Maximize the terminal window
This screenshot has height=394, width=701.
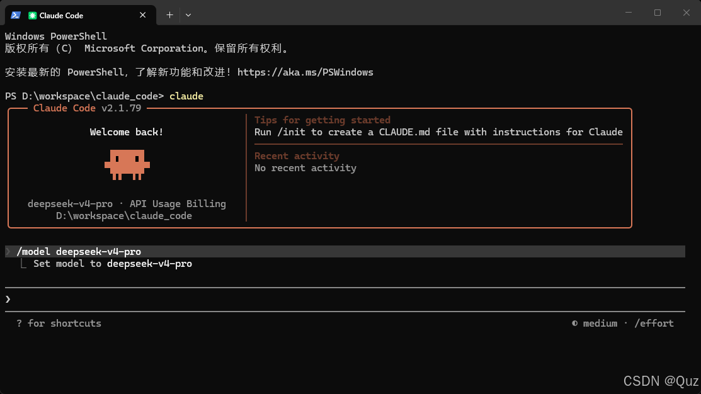[658, 13]
